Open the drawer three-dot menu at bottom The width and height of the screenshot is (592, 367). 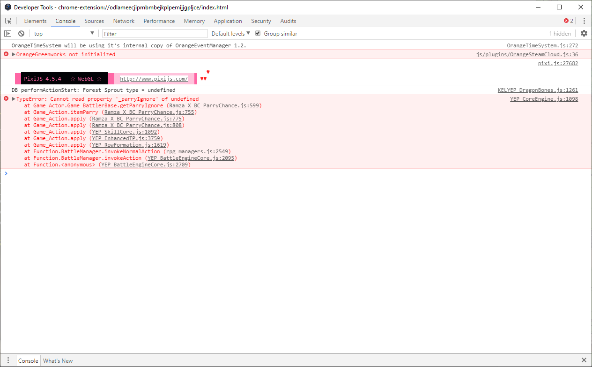pos(8,360)
